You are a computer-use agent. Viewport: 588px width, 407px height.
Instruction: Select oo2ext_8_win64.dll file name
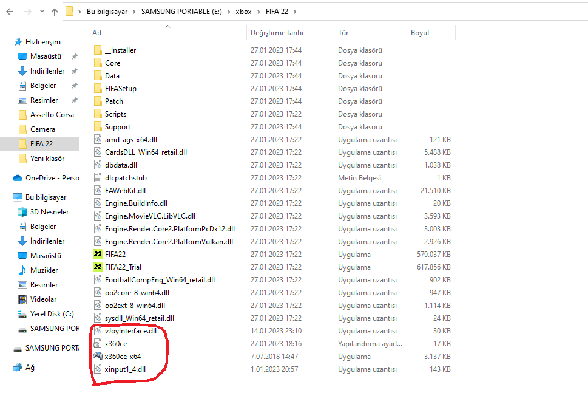[x=135, y=306]
